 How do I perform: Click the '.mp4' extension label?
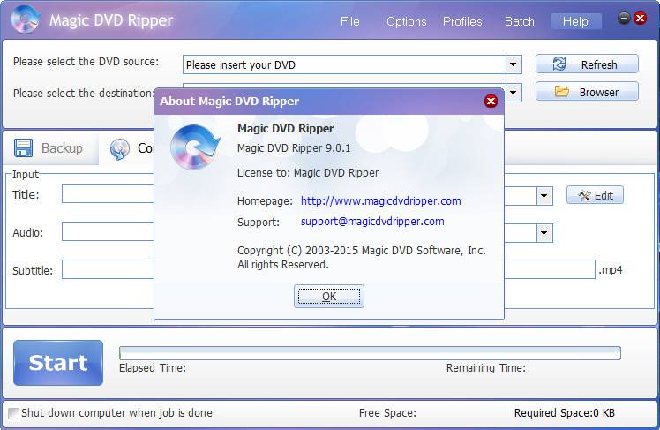611,270
